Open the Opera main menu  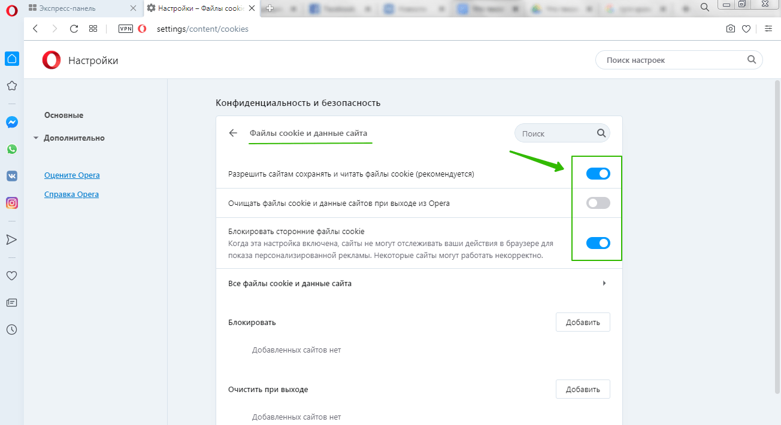12,11
